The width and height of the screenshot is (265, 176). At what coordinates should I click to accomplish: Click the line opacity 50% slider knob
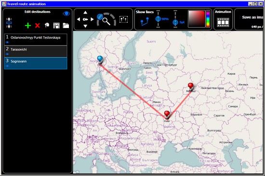tap(158, 19)
